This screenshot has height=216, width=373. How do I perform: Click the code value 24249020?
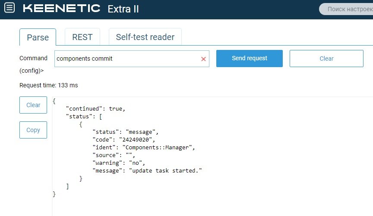[136, 140]
